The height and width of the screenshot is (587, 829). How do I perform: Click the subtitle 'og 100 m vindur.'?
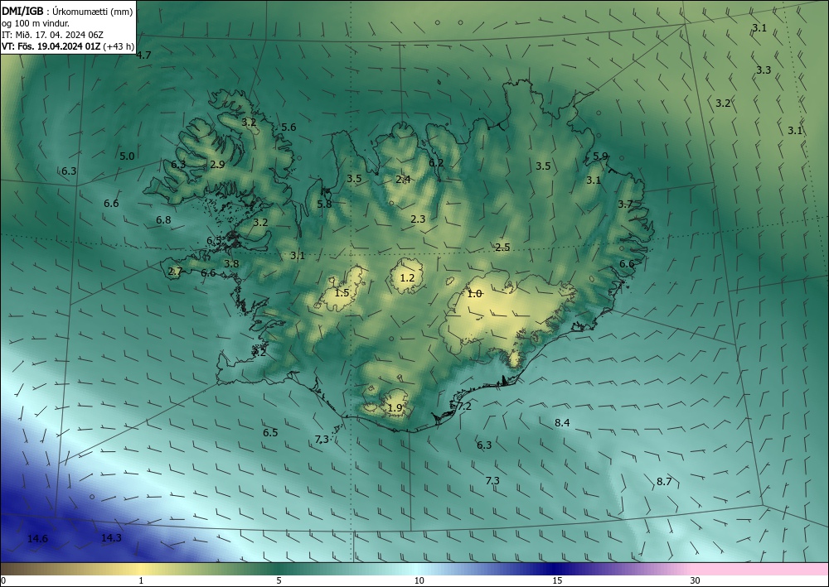(x=36, y=23)
